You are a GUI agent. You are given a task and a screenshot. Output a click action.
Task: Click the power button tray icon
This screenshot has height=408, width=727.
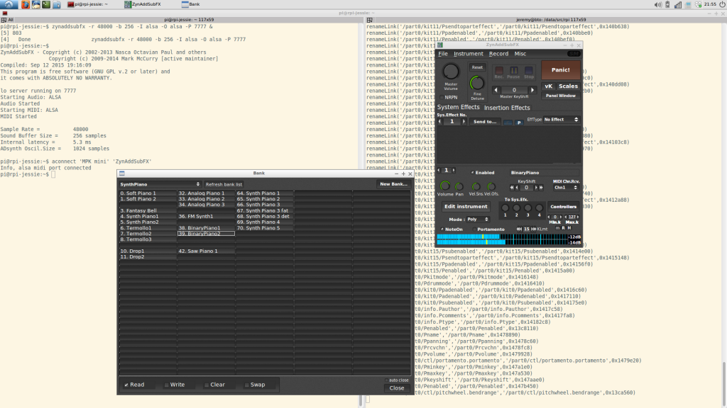pos(722,4)
